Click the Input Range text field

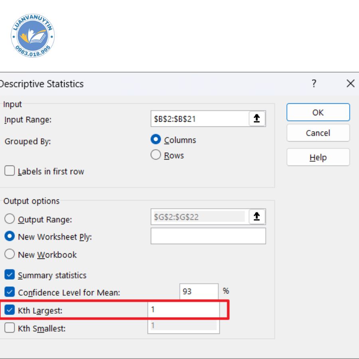(199, 119)
